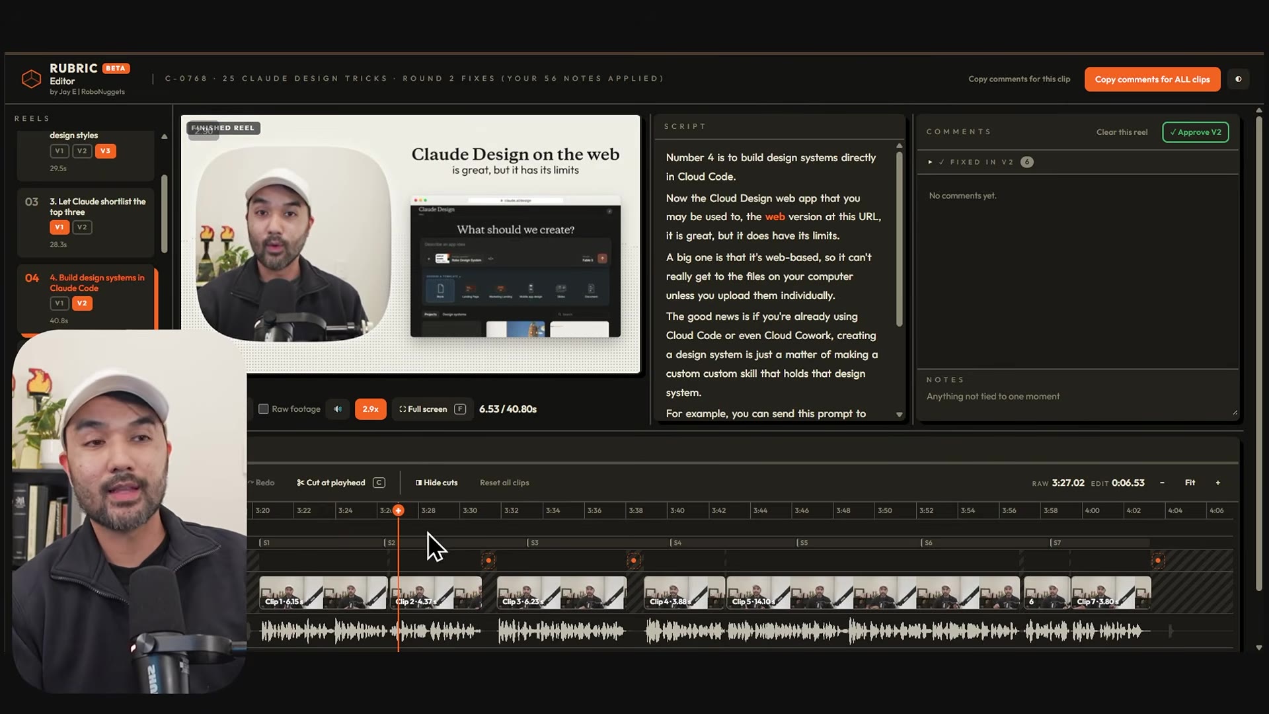Viewport: 1269px width, 714px height.
Task: Mute audio with the speaker icon
Action: tap(338, 409)
